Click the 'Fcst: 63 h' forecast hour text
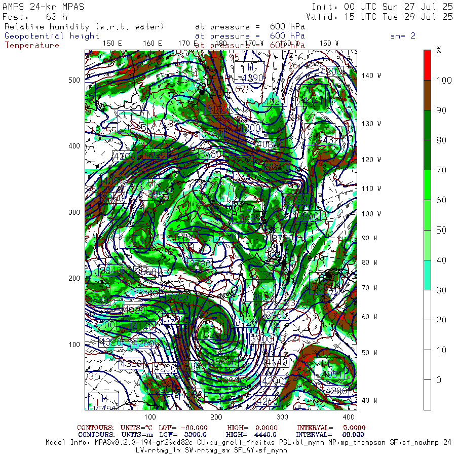The width and height of the screenshot is (456, 456). [34, 17]
